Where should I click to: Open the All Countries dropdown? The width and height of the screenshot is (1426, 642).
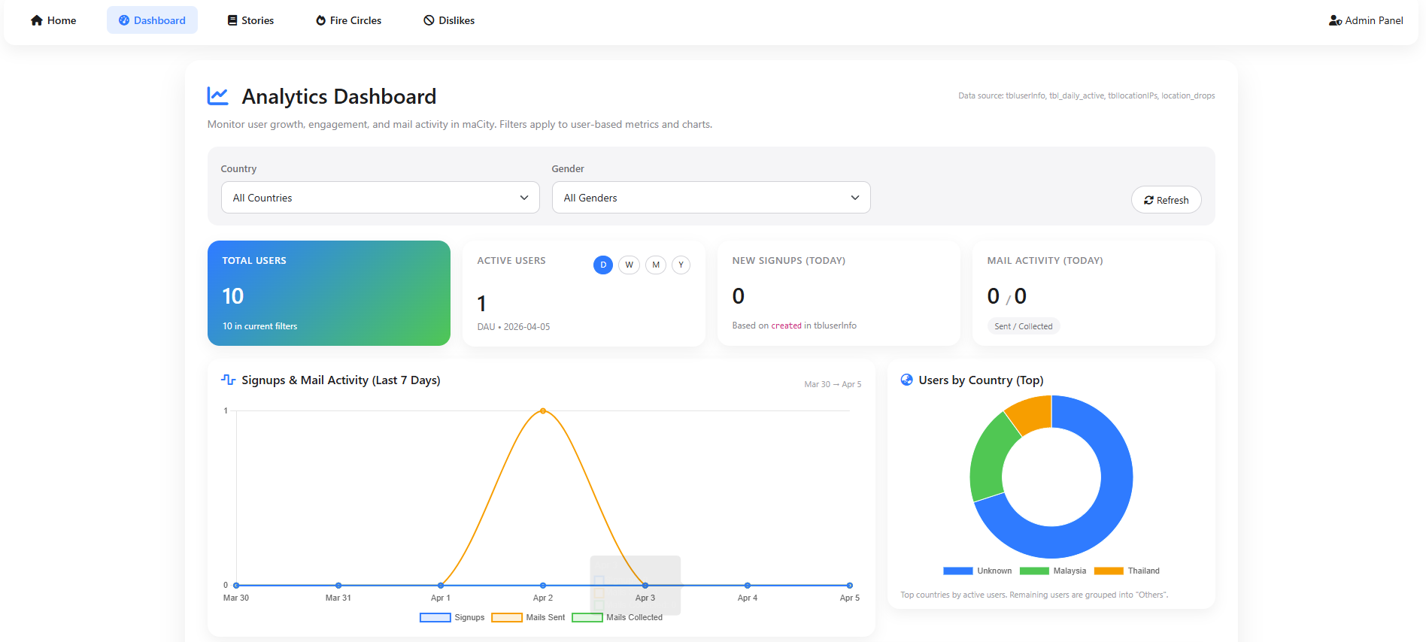point(380,198)
